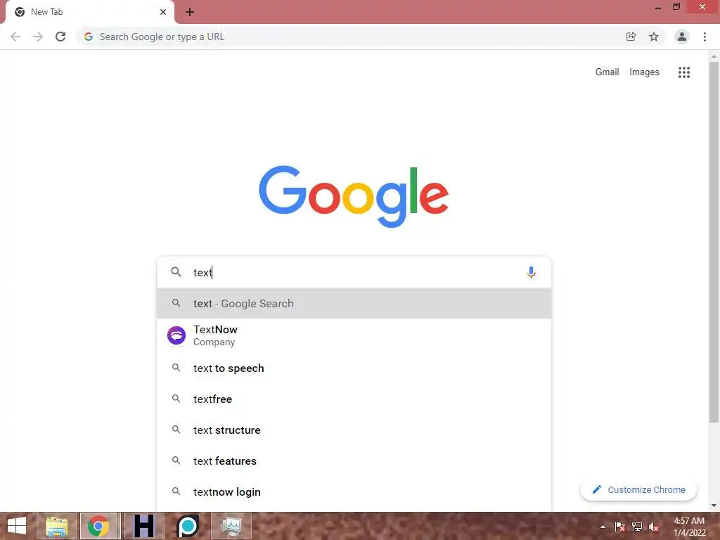The width and height of the screenshot is (720, 540).
Task: Open the H app on the taskbar
Action: click(x=143, y=526)
